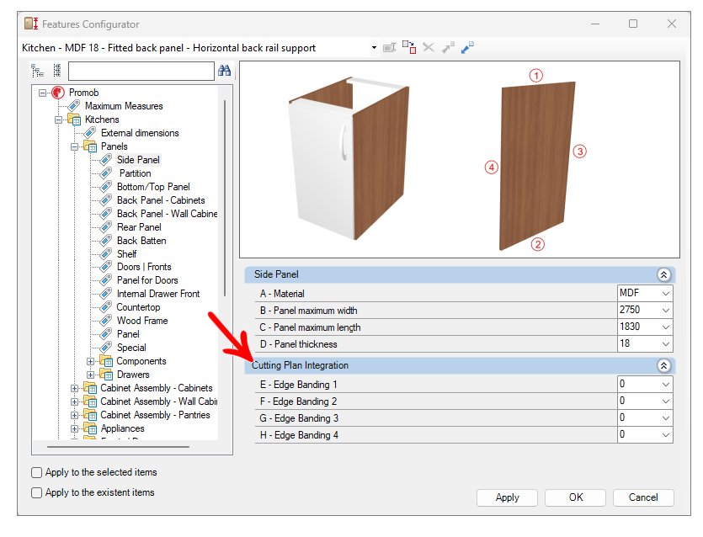Collapse the Promob root node
Viewport: 703px width, 537px height.
[43, 93]
